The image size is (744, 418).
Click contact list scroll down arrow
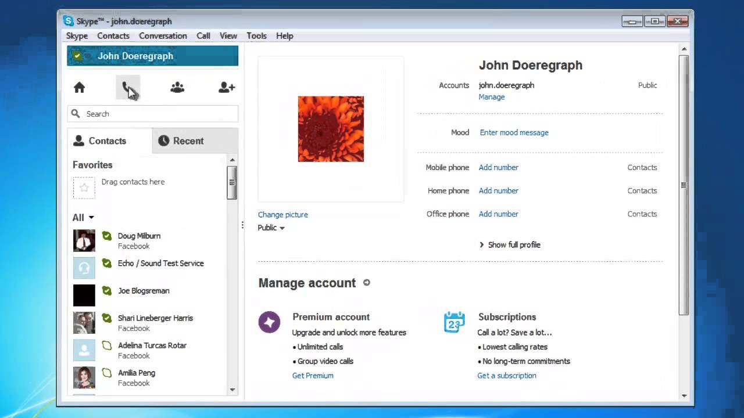click(233, 390)
